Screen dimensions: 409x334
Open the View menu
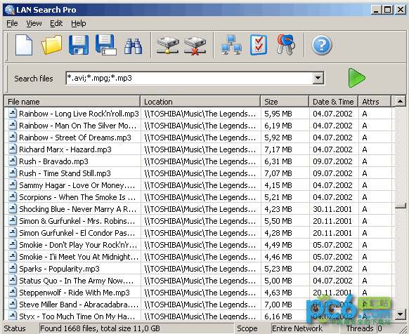[34, 23]
